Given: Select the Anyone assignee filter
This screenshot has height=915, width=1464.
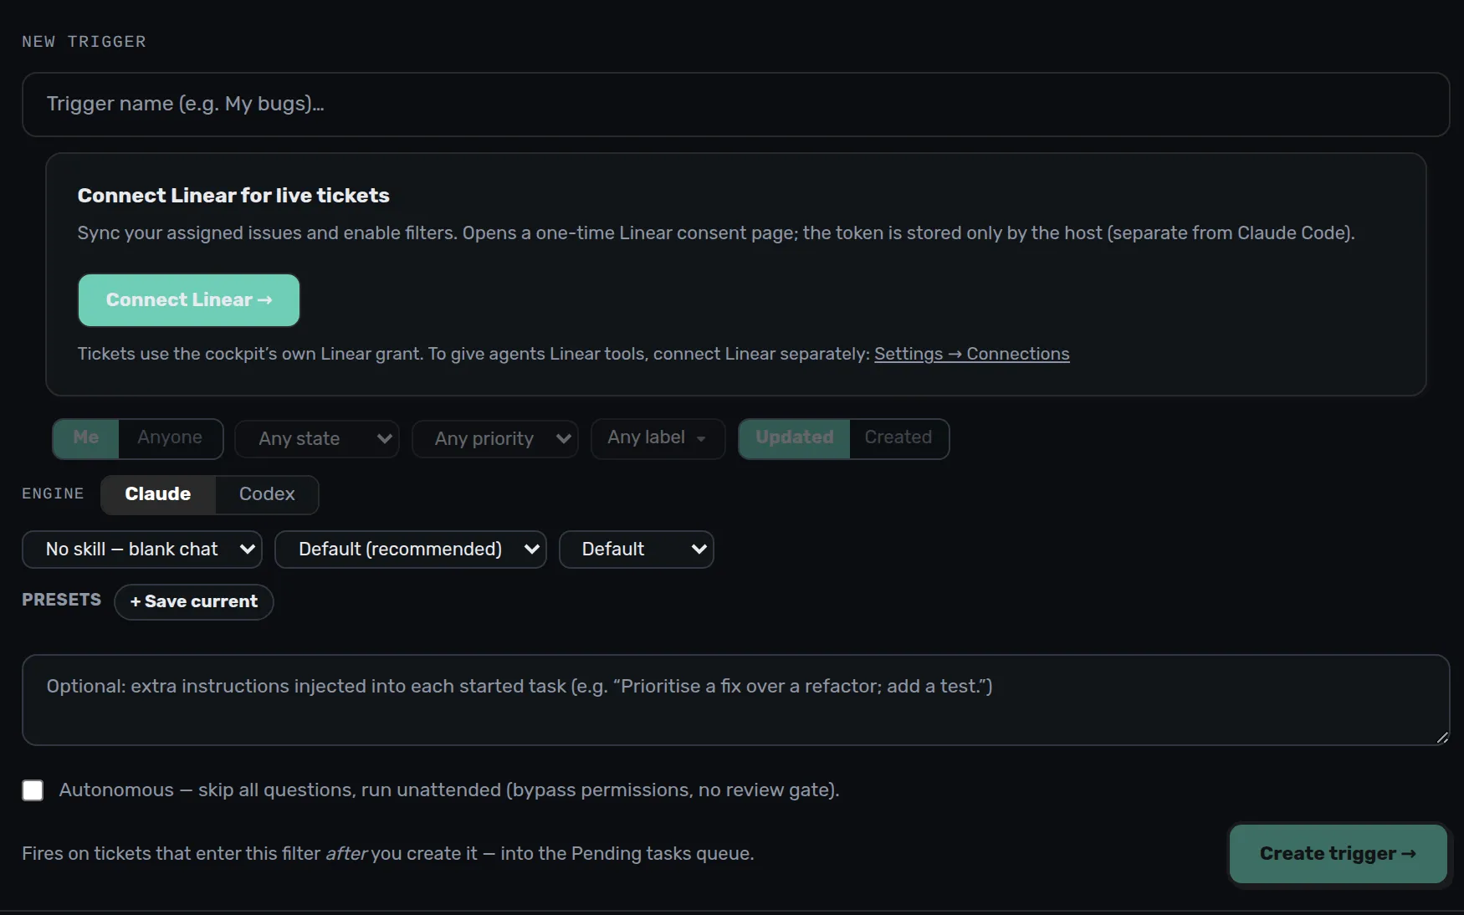Looking at the screenshot, I should [170, 438].
